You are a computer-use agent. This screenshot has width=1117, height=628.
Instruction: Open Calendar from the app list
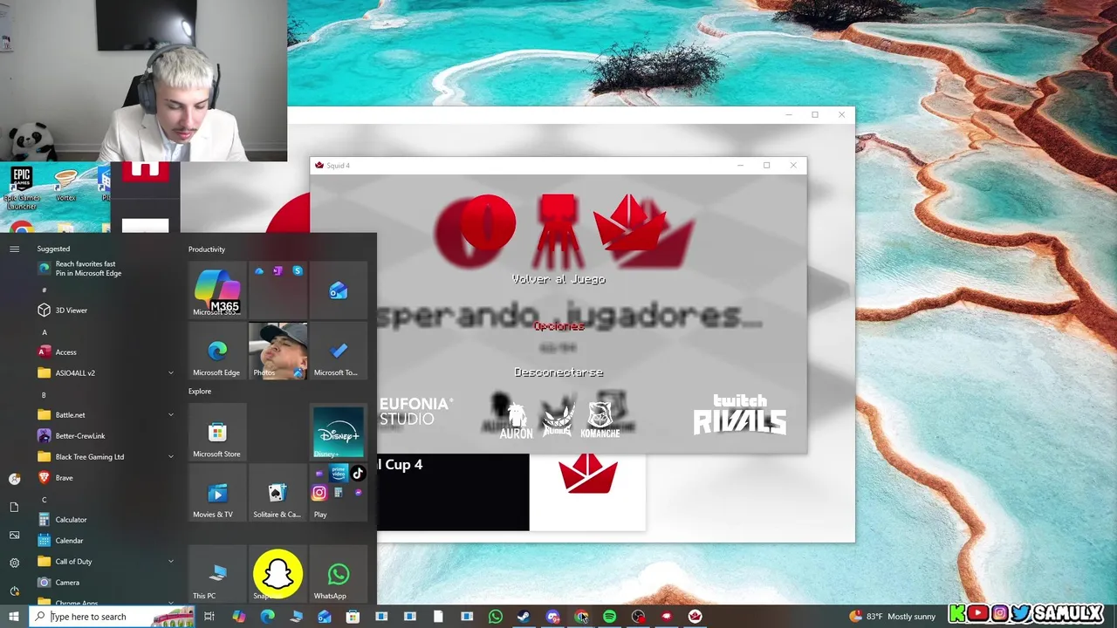pyautogui.click(x=105, y=540)
